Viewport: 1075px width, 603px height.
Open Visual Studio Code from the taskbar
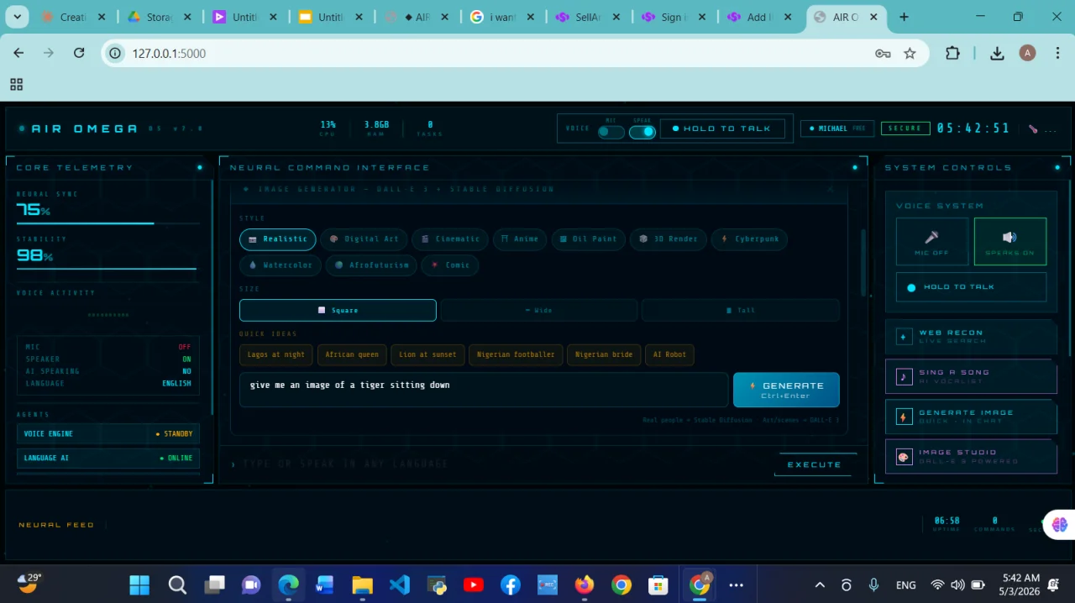pos(399,585)
